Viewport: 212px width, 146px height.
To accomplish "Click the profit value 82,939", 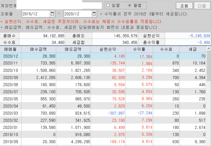I will pyautogui.click(x=118, y=77).
